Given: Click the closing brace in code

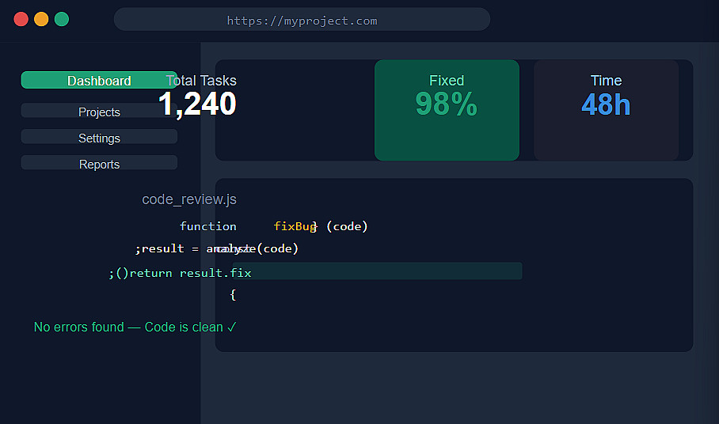Looking at the screenshot, I should coord(233,294).
